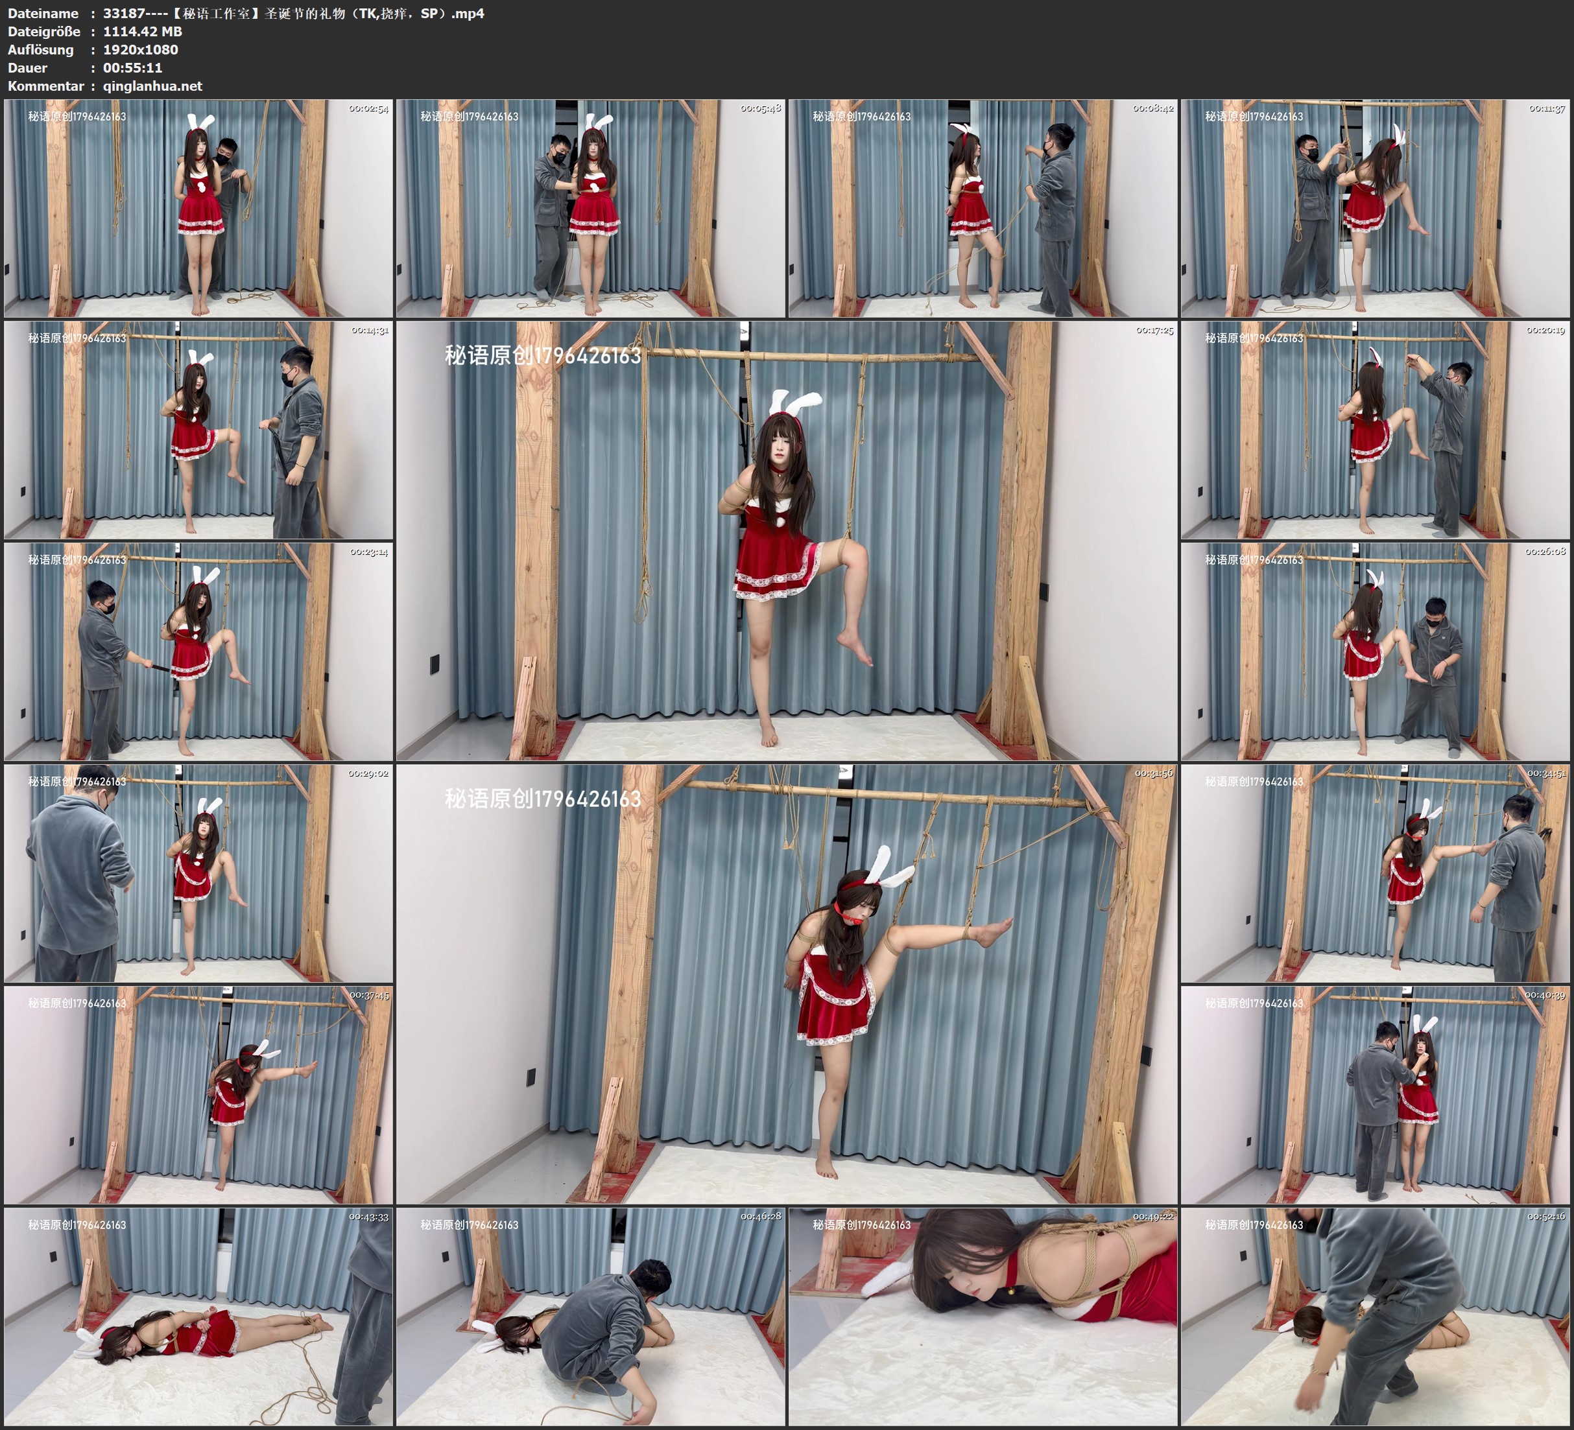Select the large thumbnail at 00:31:56
The height and width of the screenshot is (1430, 1574).
[x=786, y=983]
